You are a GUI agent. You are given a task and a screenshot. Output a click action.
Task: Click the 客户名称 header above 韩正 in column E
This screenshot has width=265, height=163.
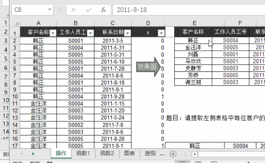[193, 32]
